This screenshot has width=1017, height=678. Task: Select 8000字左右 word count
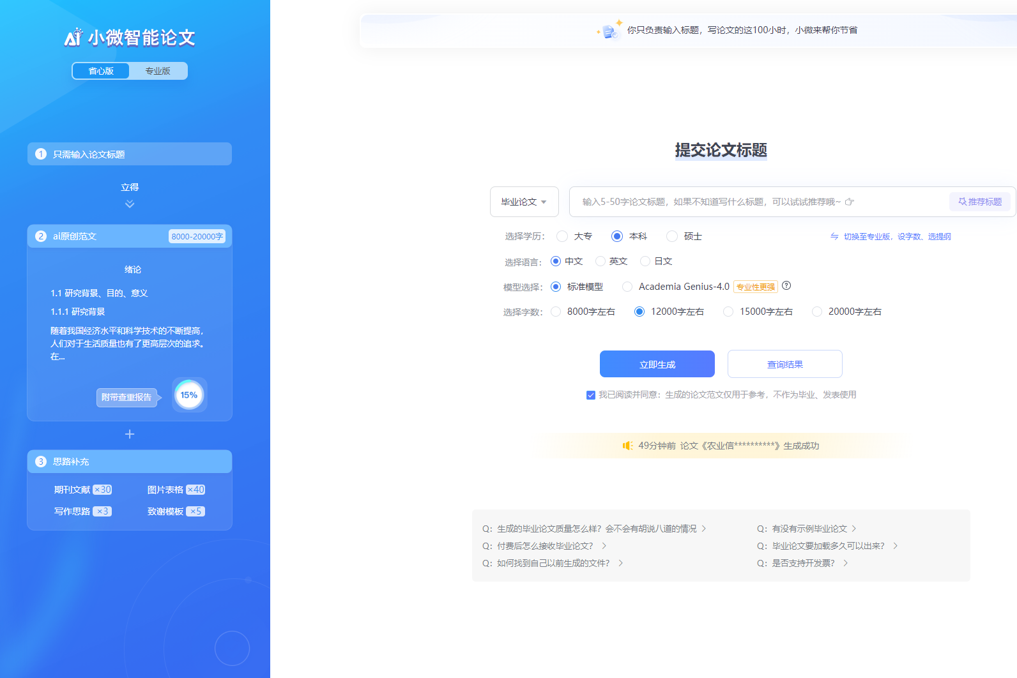(x=556, y=312)
